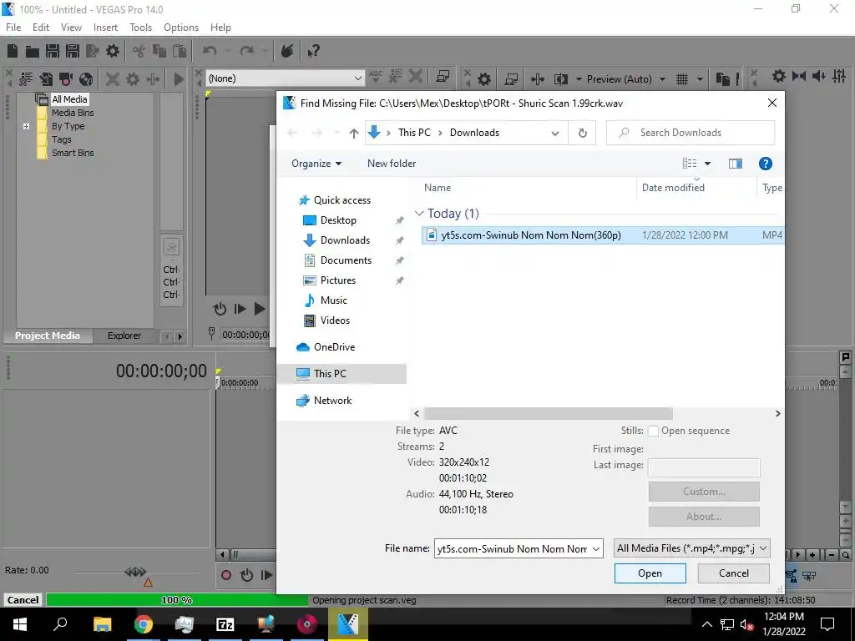This screenshot has height=641, width=855.
Task: Open the Insert menu
Action: click(105, 28)
